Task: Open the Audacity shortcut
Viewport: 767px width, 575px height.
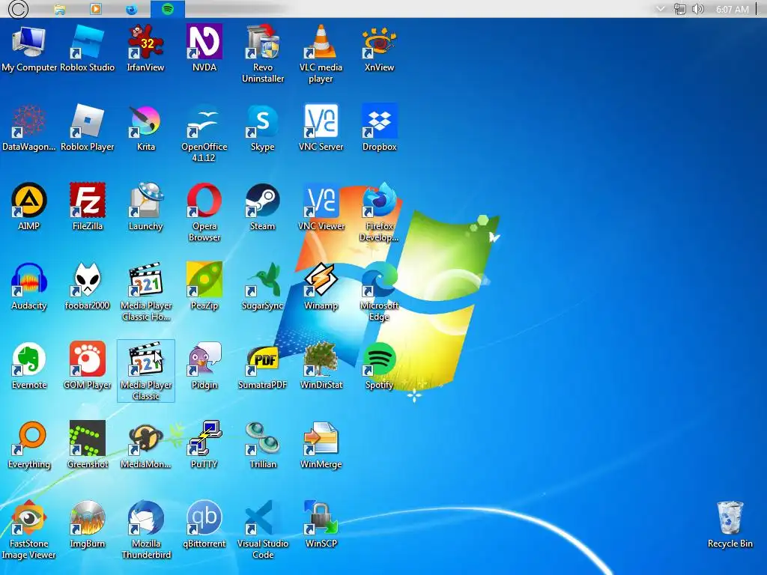Action: (29, 287)
